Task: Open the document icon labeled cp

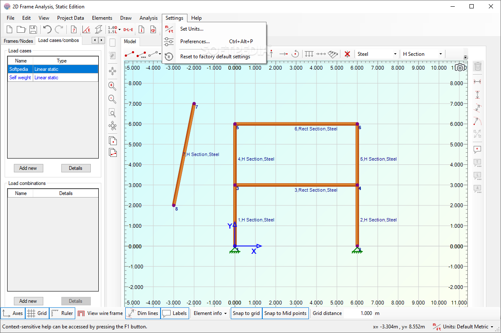Action: coord(153,29)
